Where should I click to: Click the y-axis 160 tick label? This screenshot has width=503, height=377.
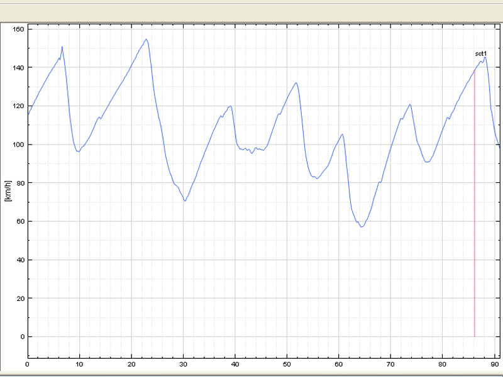pyautogui.click(x=18, y=29)
